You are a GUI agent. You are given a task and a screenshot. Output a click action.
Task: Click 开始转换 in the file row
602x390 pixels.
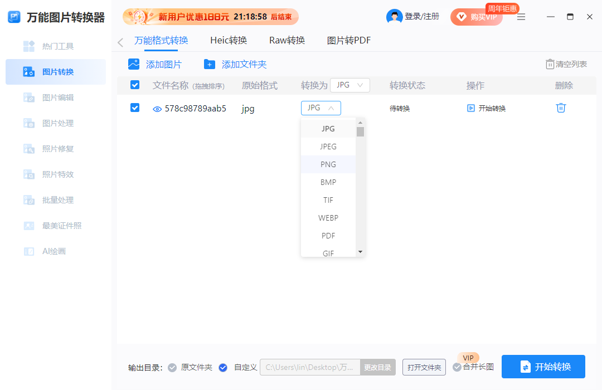tap(492, 109)
